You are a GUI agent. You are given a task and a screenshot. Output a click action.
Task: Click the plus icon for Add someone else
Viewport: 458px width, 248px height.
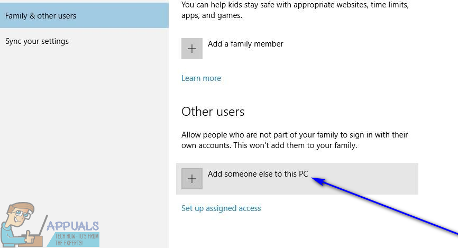point(192,179)
